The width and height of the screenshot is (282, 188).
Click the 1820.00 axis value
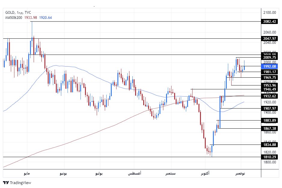pyautogui.click(x=270, y=152)
